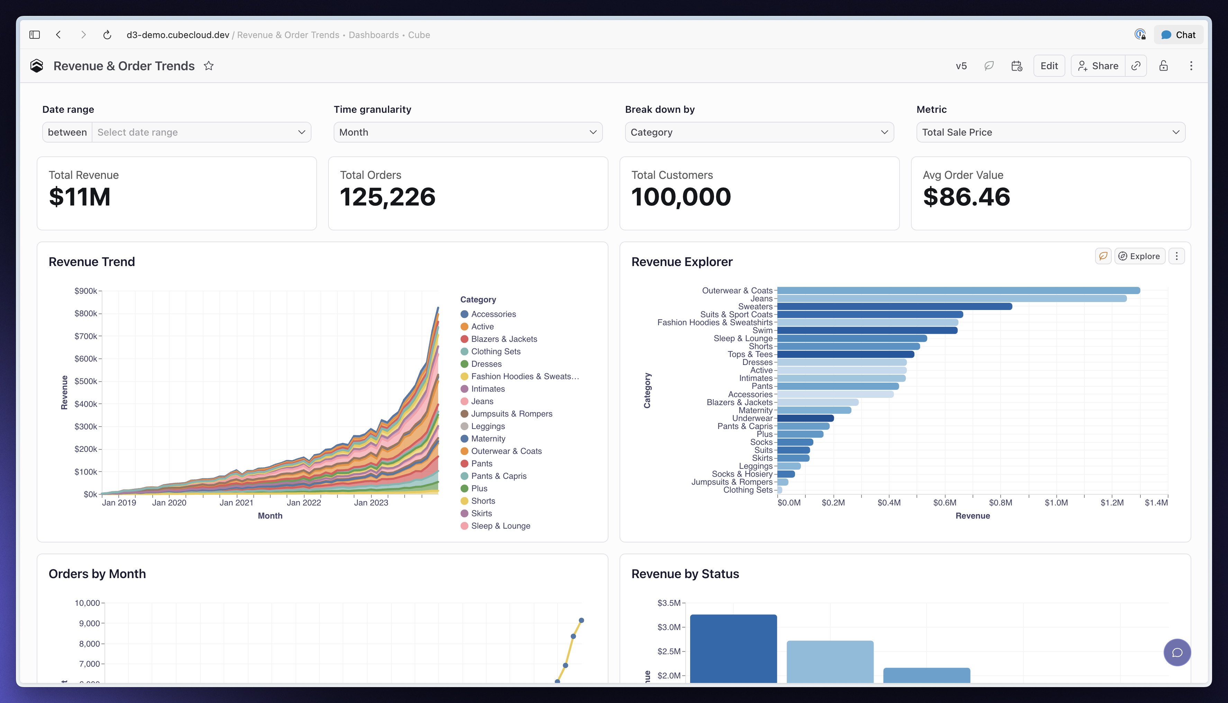Screen dimensions: 1228x703
Task: Star the Revenue & Order Trends dashboard
Action: (x=209, y=66)
